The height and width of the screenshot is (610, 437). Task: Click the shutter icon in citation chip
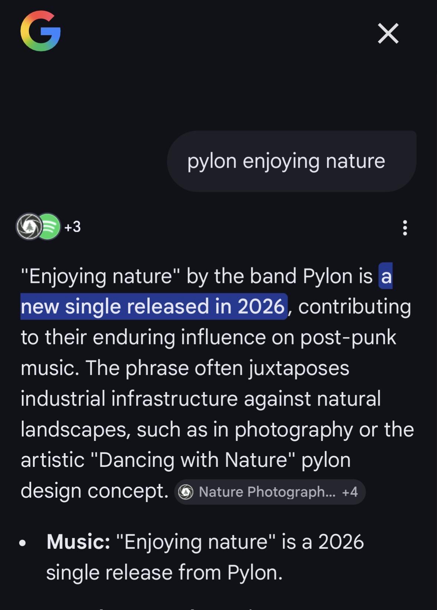coord(186,492)
